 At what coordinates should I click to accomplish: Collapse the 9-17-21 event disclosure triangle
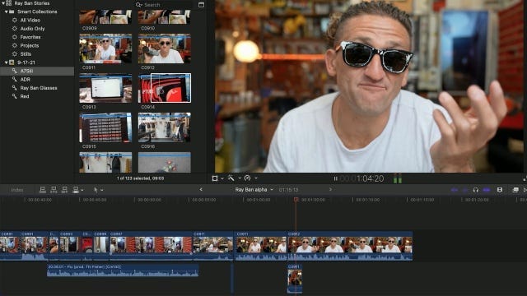[x=6, y=62]
